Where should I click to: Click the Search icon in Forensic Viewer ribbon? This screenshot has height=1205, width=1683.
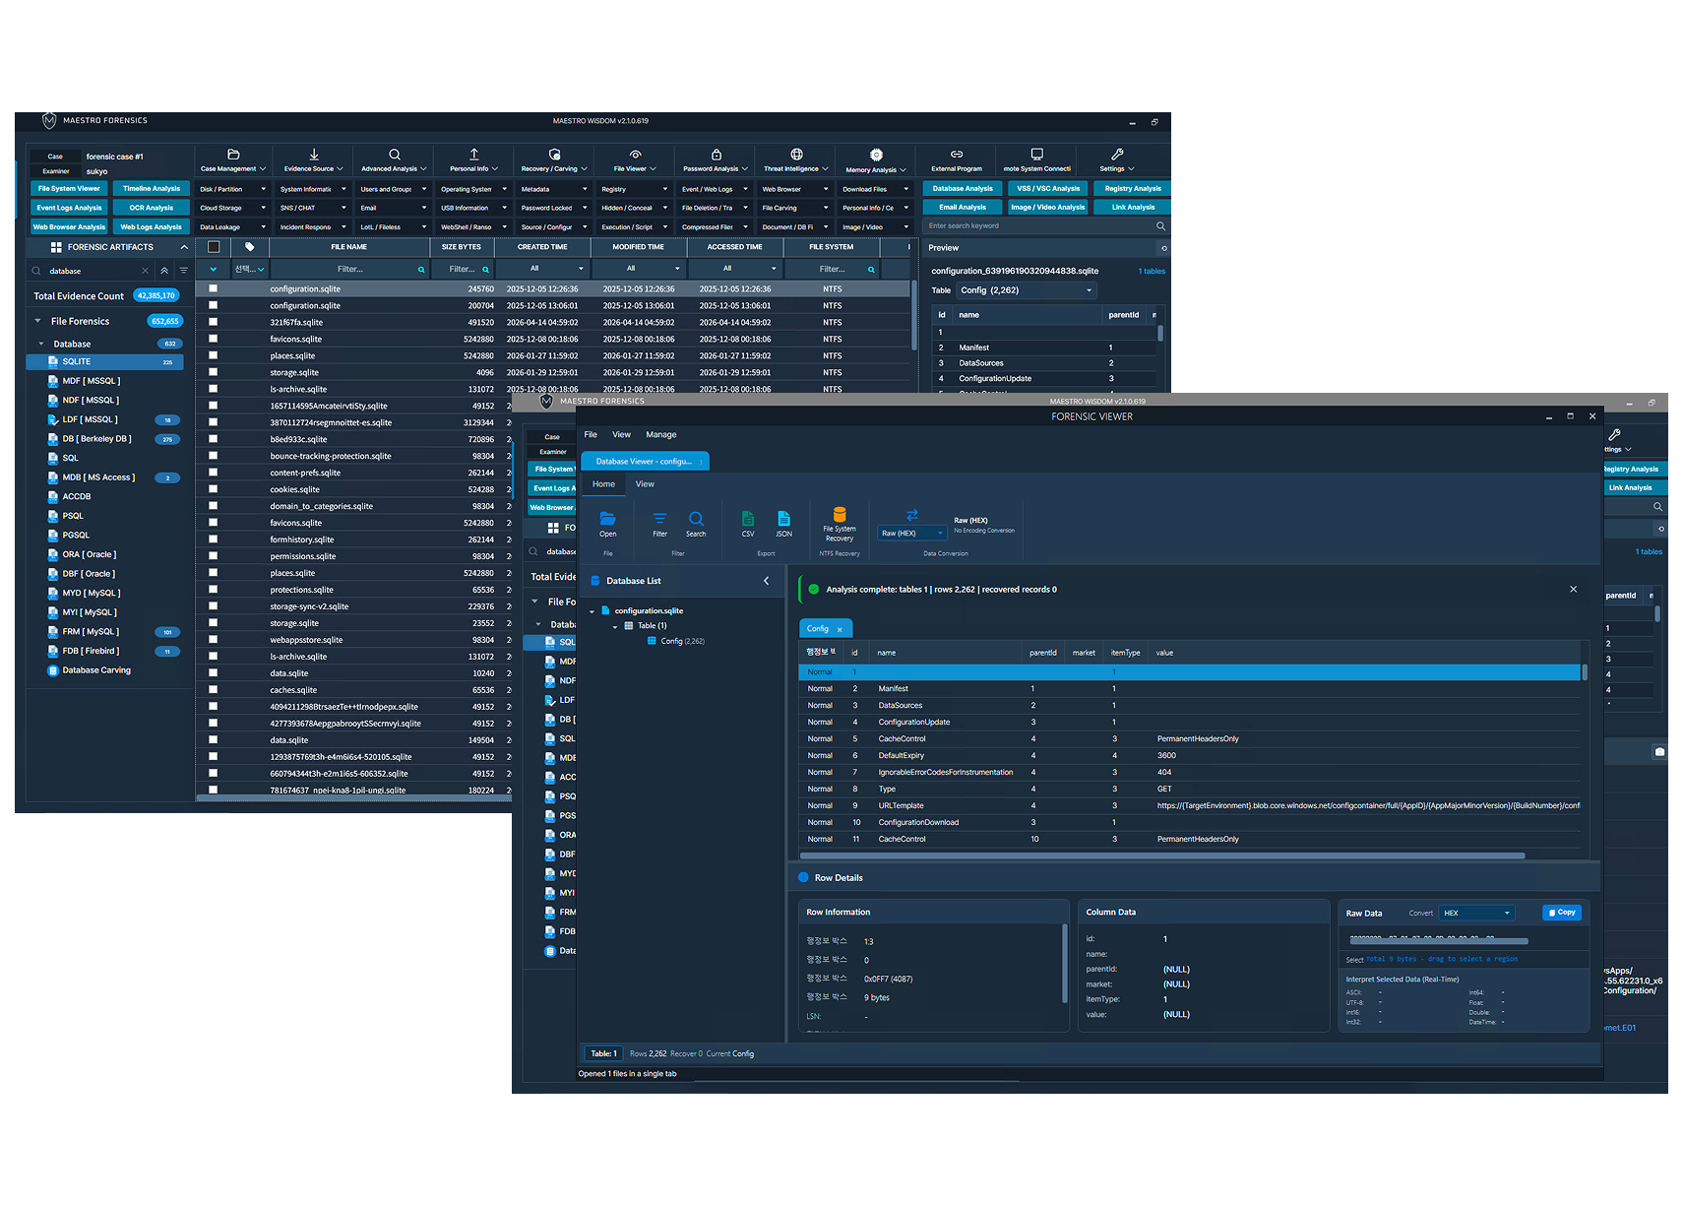point(696,518)
